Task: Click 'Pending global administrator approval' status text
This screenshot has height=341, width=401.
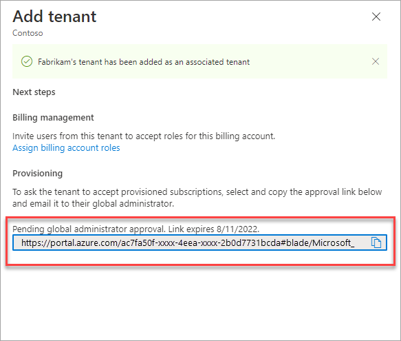Action: point(89,229)
